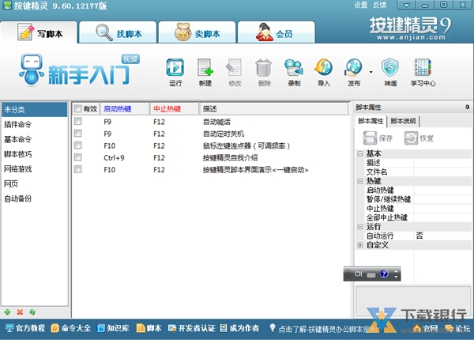Enable the 鼠标左键连点器 script checkbox

pos(78,145)
